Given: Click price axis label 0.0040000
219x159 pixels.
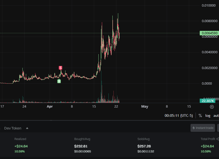Looking at the screenshot, I should pyautogui.click(x=210, y=52).
